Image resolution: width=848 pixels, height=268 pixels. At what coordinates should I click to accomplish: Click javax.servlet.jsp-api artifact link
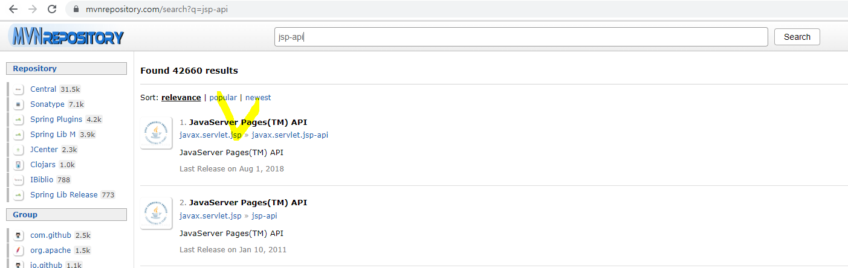290,135
